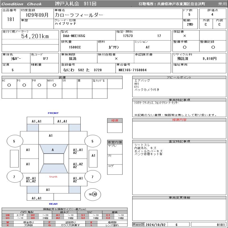
Task: Click the auction title 神戸入札会 911回
Action: tap(76, 4)
